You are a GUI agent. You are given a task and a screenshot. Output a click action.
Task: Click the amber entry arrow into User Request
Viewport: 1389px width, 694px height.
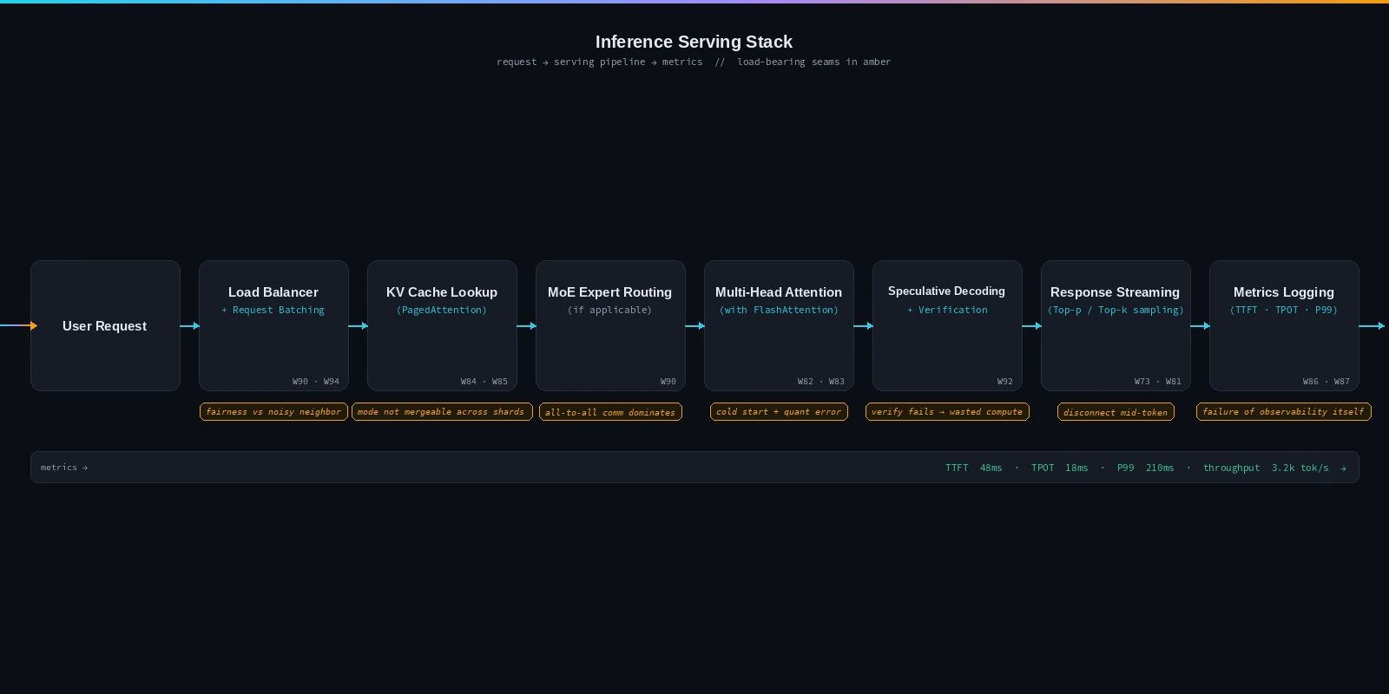coord(19,326)
